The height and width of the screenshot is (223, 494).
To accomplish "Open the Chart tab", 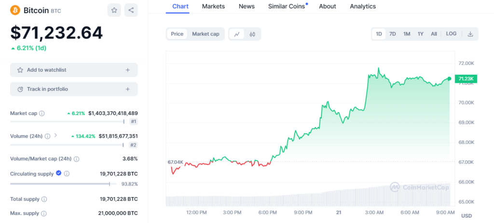I will pyautogui.click(x=180, y=6).
